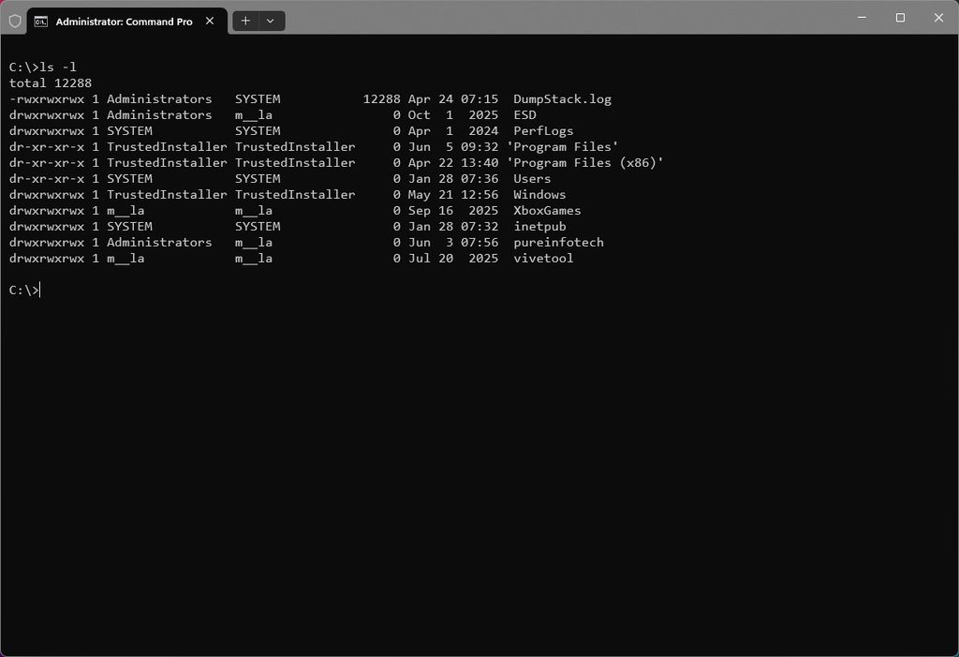Click the XboxGames directory name
The image size is (959, 657).
(x=547, y=211)
